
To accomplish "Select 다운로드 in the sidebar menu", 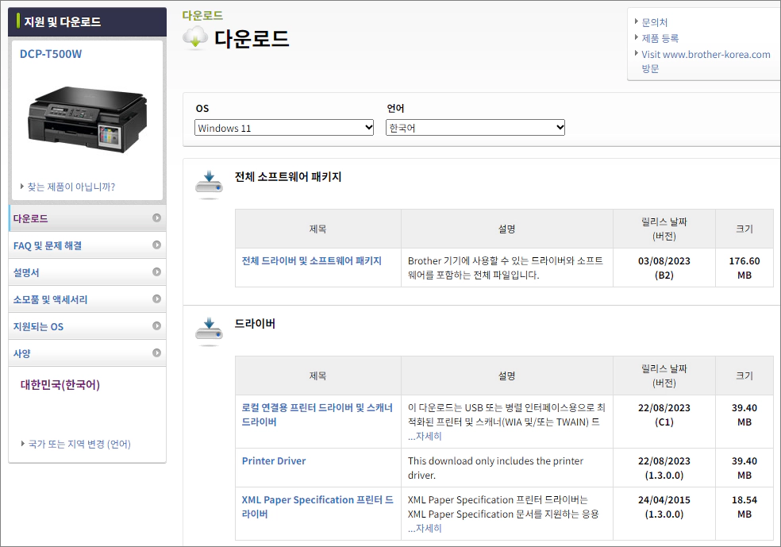I will pos(87,218).
